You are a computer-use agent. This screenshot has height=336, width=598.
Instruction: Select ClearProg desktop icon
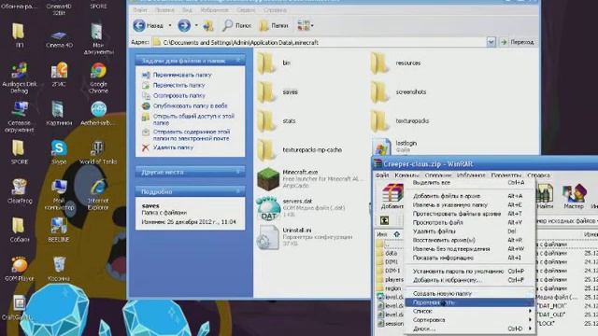[19, 190]
